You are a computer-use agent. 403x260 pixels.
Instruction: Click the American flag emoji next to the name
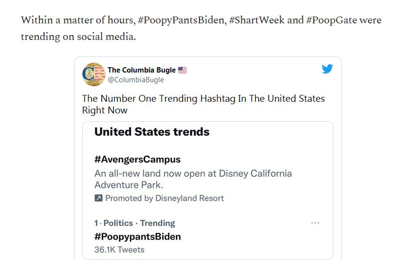click(183, 70)
